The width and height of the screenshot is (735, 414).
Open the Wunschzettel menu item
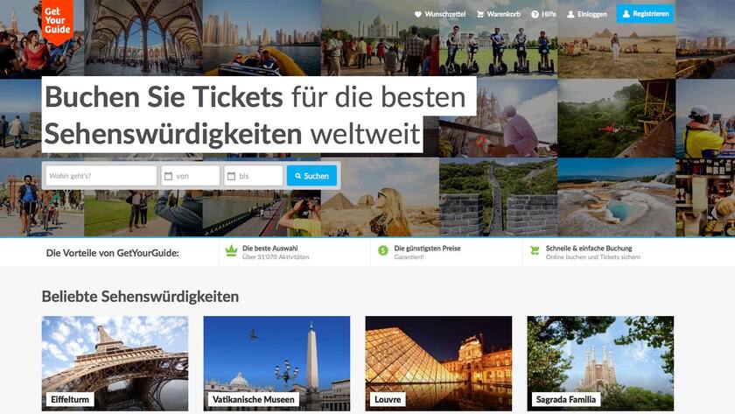[x=440, y=15]
